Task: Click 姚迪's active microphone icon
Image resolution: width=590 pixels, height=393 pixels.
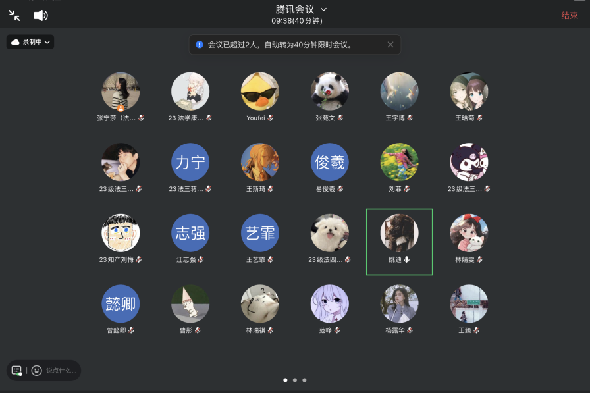Action: [x=407, y=259]
